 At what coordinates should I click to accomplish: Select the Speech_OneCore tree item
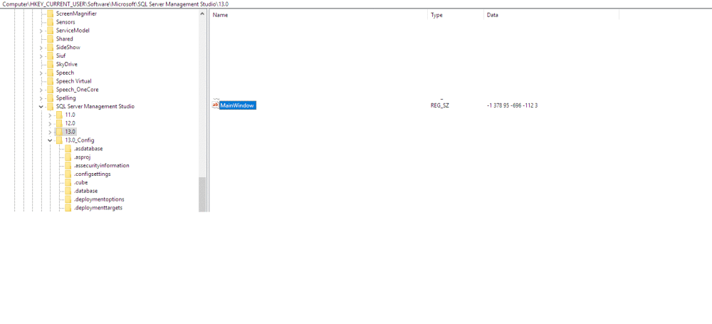click(x=77, y=90)
